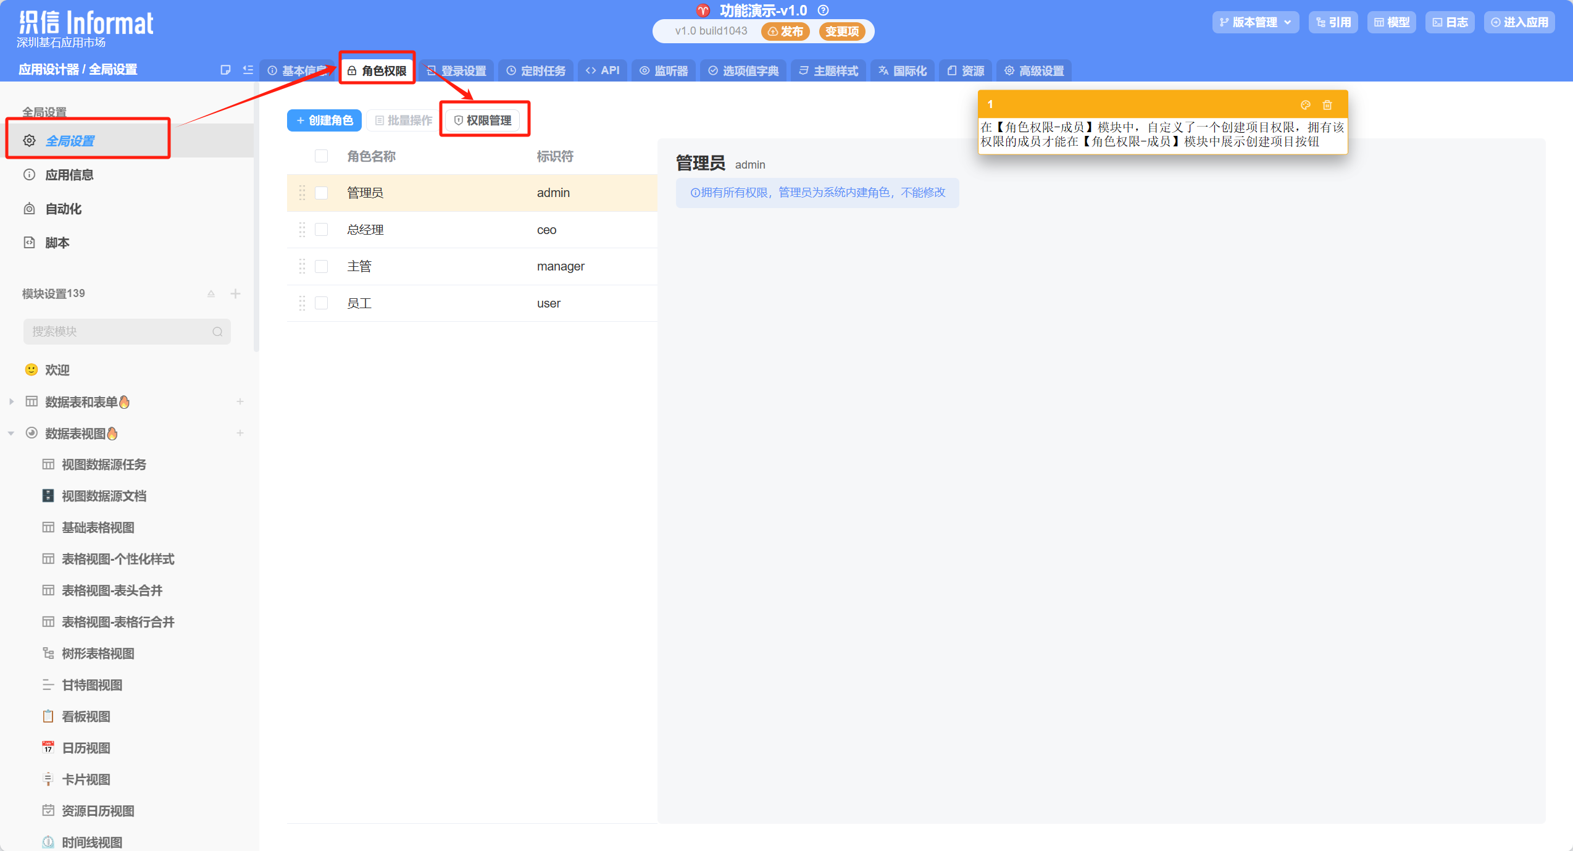Click the note color palette icon
Viewport: 1573px width, 851px height.
pyautogui.click(x=1305, y=105)
